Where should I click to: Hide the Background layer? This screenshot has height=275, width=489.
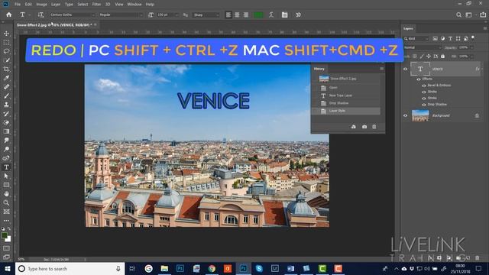(x=406, y=115)
